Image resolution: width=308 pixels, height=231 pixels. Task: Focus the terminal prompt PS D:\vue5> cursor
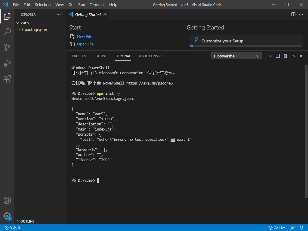(98, 180)
